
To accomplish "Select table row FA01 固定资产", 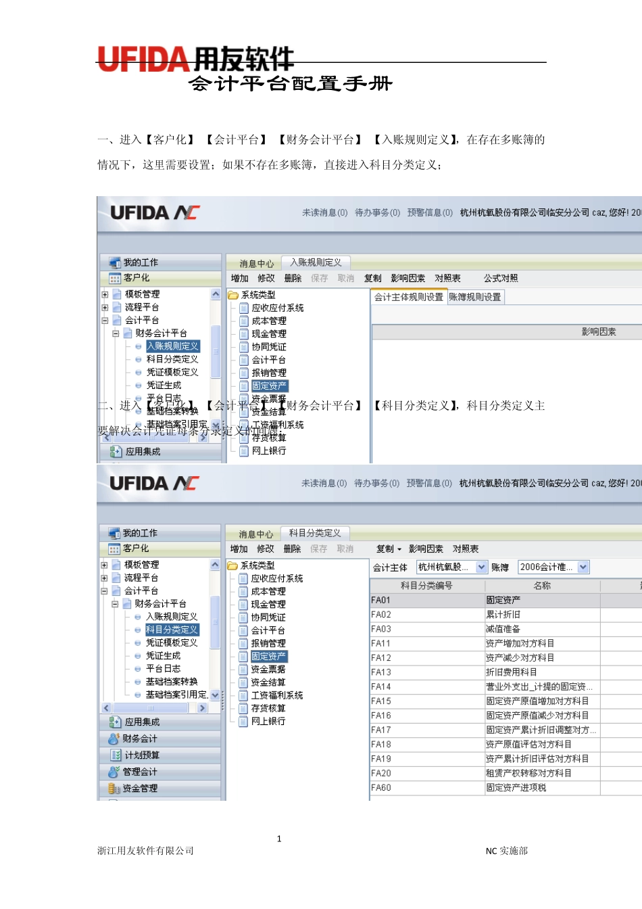I will [x=505, y=601].
